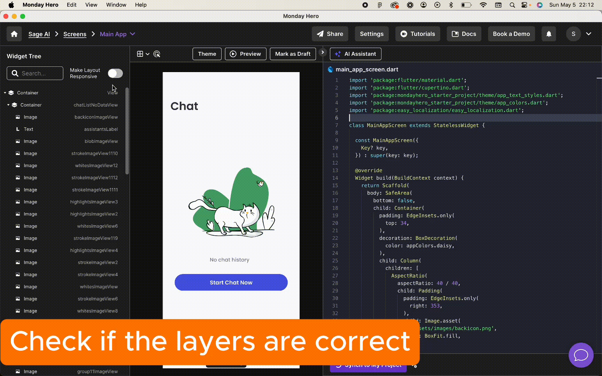
Task: Click the collapse arrow beside Mark as Draft
Action: pos(323,53)
